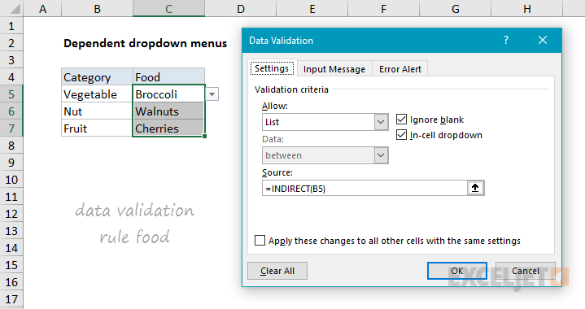Select row 12 header

point(11,214)
